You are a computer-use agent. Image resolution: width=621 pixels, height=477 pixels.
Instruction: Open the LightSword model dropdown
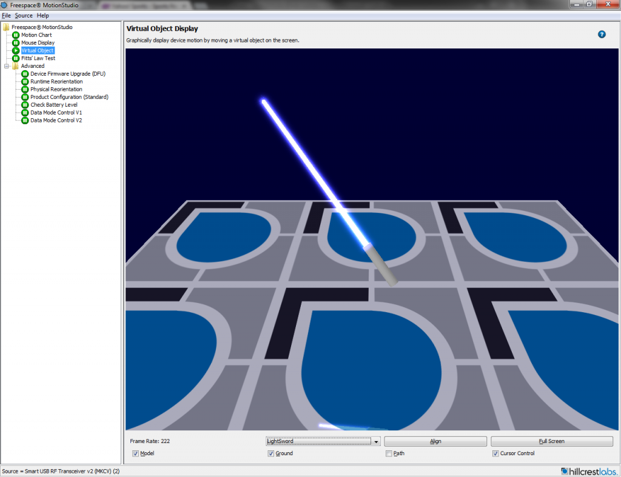tap(323, 441)
